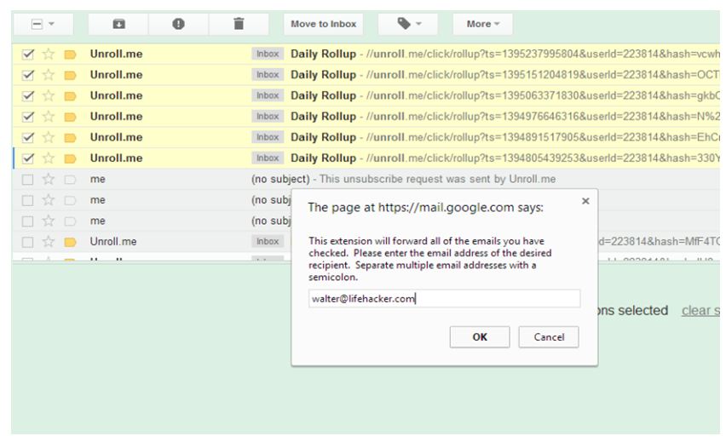Star the email with ts=1395237995804
Viewport: 726px width, 442px height.
point(49,55)
